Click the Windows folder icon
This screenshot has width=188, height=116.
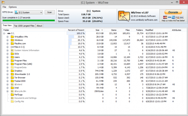(x=12, y=40)
